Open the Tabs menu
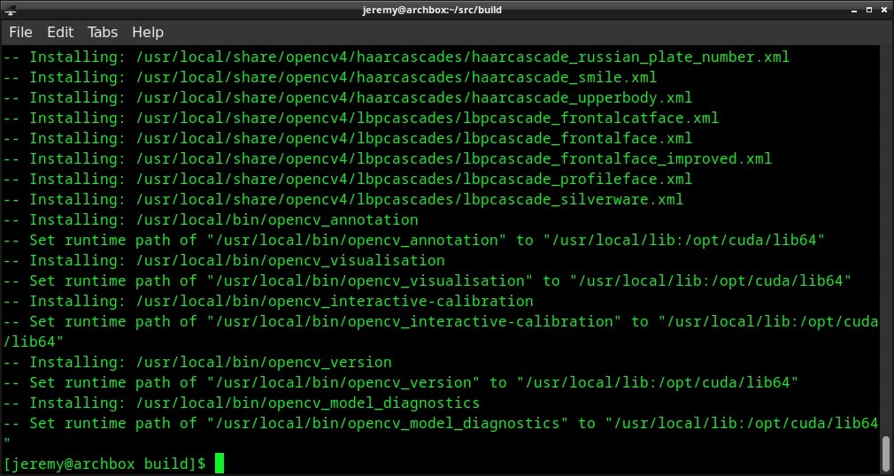The width and height of the screenshot is (894, 476). [103, 33]
